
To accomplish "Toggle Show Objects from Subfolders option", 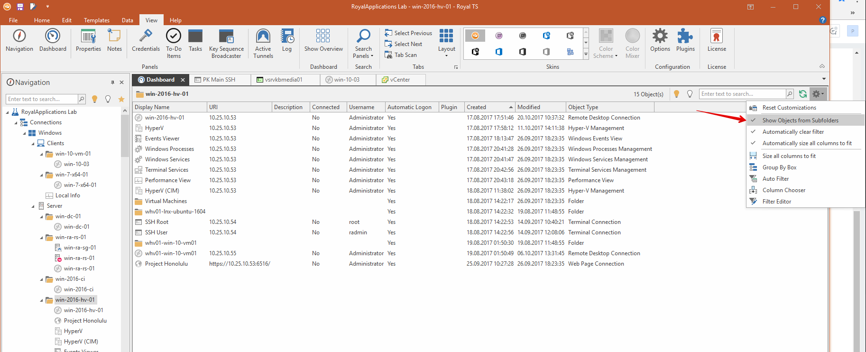I will click(x=800, y=120).
